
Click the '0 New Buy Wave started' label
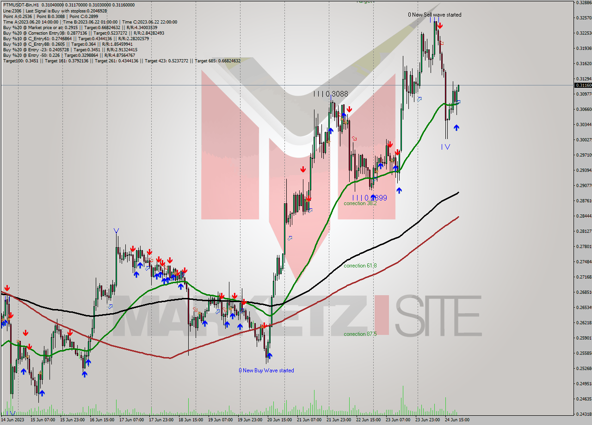[x=266, y=370]
